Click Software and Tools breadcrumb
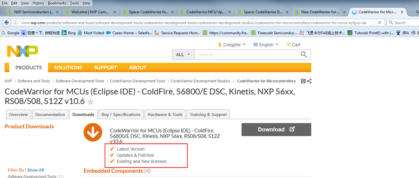419x178 pixels. [x=34, y=81]
